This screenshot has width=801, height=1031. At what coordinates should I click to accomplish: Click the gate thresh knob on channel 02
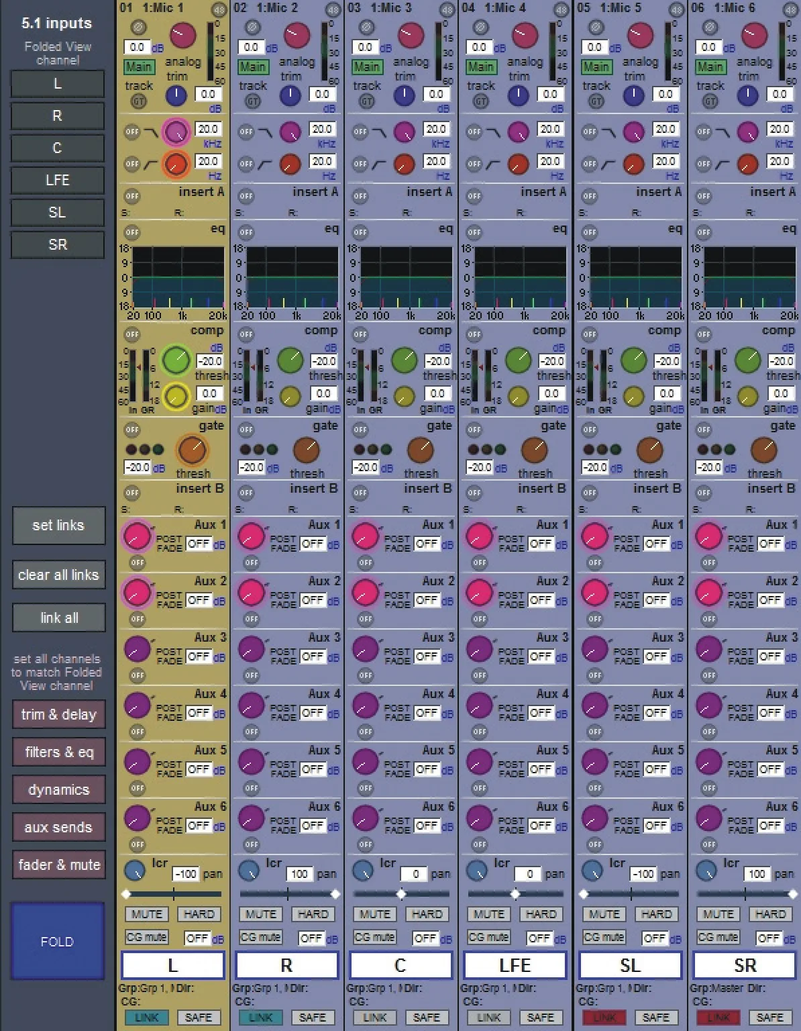click(x=307, y=449)
